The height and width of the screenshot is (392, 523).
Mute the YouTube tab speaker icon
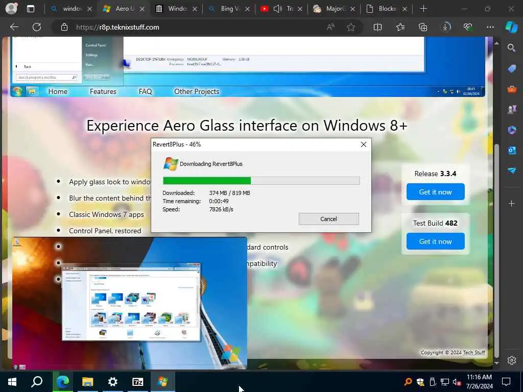click(x=277, y=9)
